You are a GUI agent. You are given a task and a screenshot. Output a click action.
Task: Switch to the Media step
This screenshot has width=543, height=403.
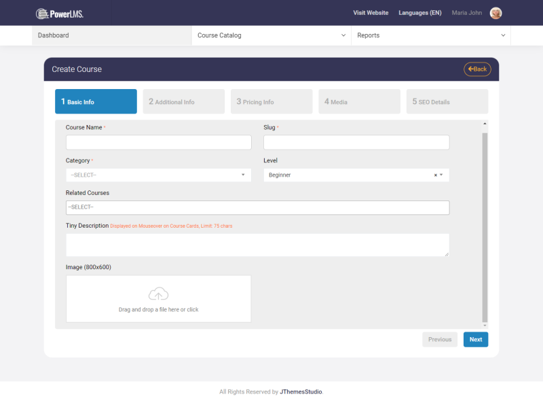pos(360,102)
